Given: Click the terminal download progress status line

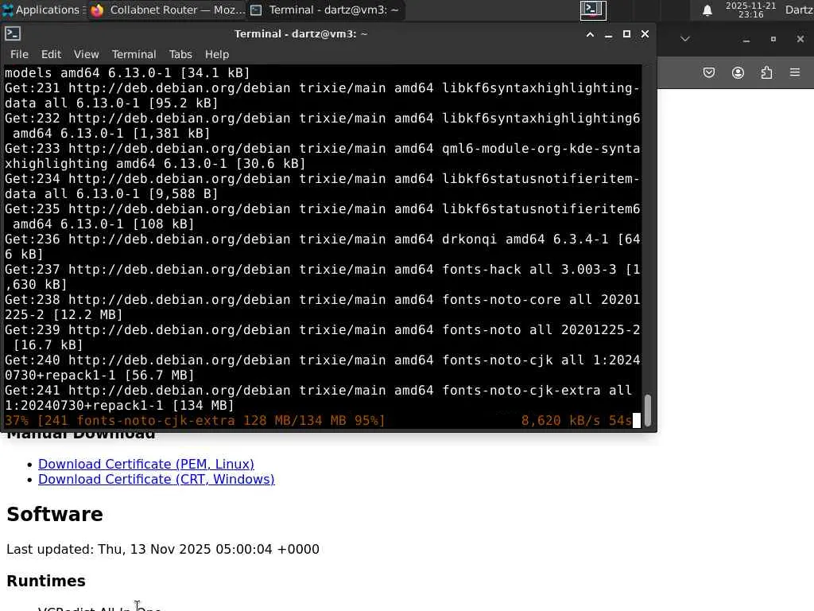Looking at the screenshot, I should [319, 420].
